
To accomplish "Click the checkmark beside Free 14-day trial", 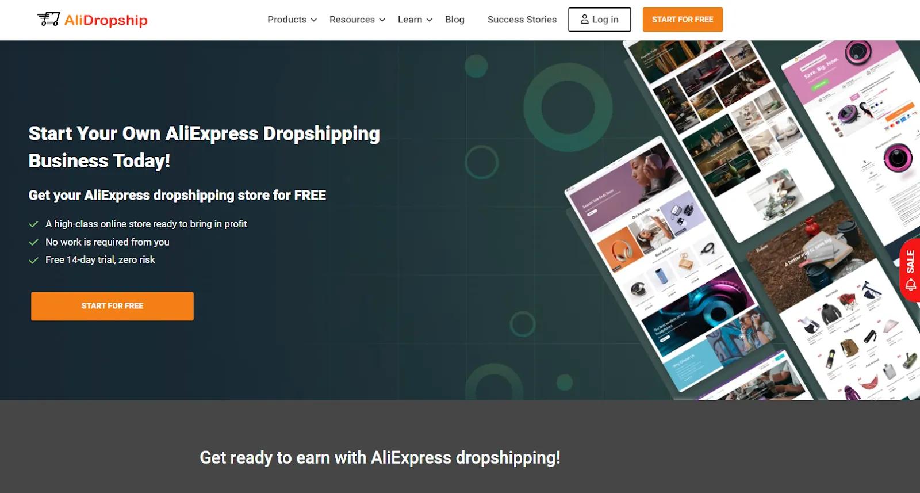I will tap(33, 260).
